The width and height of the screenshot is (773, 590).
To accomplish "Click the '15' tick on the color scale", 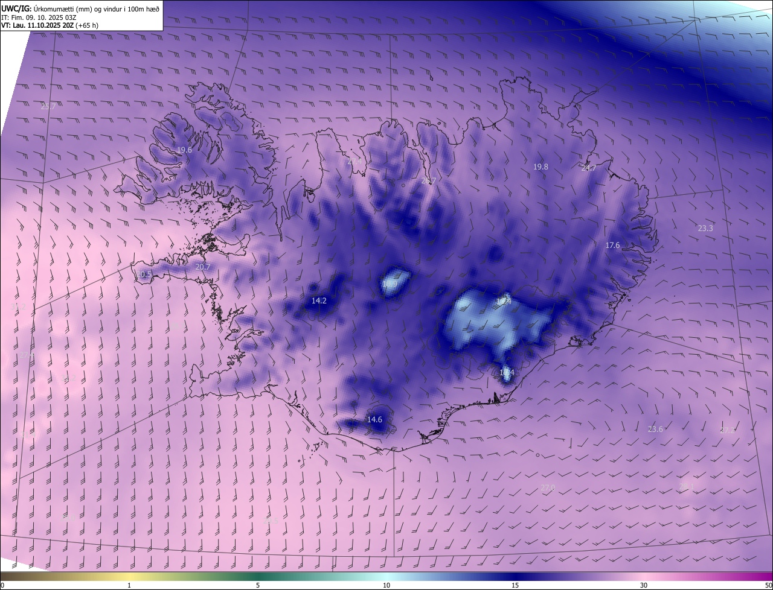I will pyautogui.click(x=515, y=585).
